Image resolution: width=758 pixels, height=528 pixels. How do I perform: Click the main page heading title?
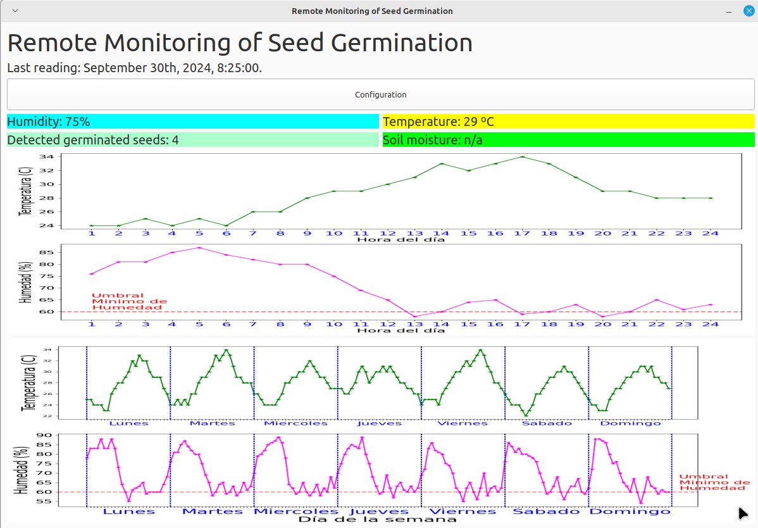[240, 43]
